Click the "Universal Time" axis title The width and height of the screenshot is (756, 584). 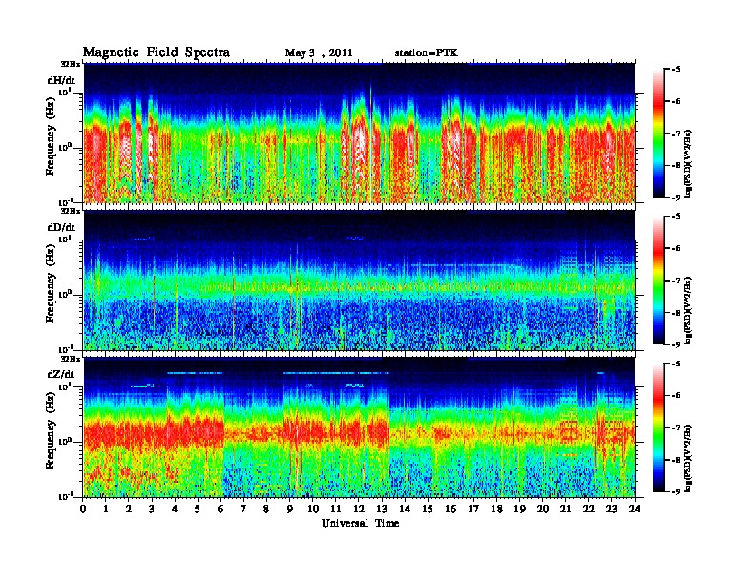[361, 523]
